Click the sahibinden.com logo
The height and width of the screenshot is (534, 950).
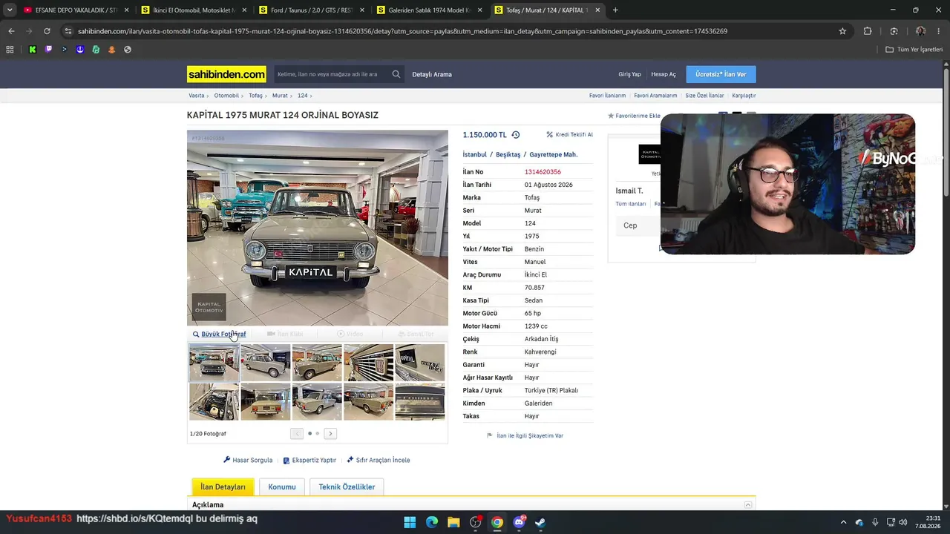(x=226, y=74)
